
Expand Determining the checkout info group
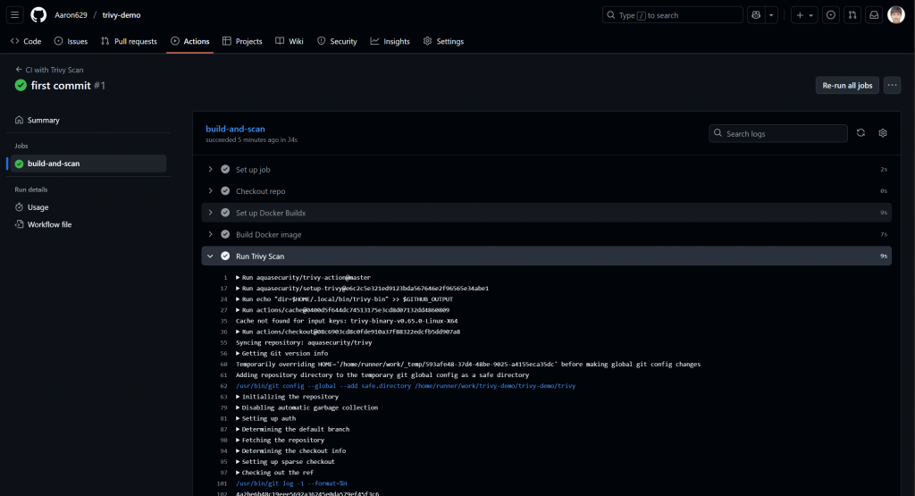click(290, 450)
